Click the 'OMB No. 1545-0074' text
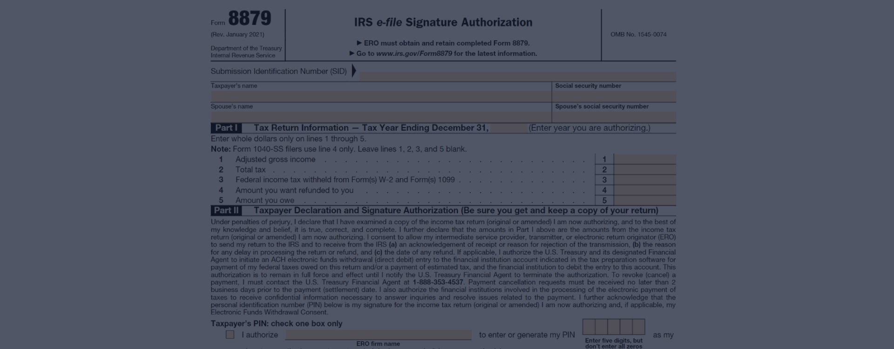 pos(638,34)
